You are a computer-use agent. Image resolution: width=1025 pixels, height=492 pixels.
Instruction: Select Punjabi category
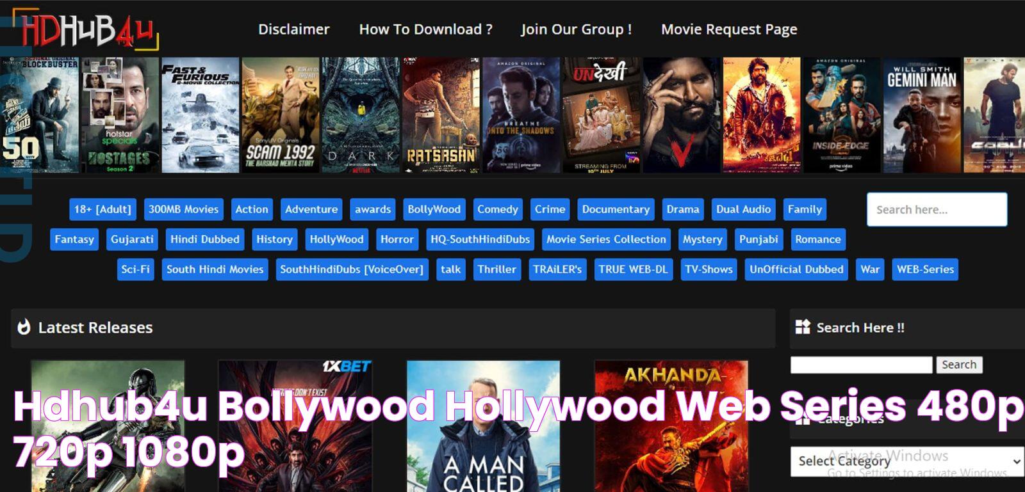[x=758, y=239]
